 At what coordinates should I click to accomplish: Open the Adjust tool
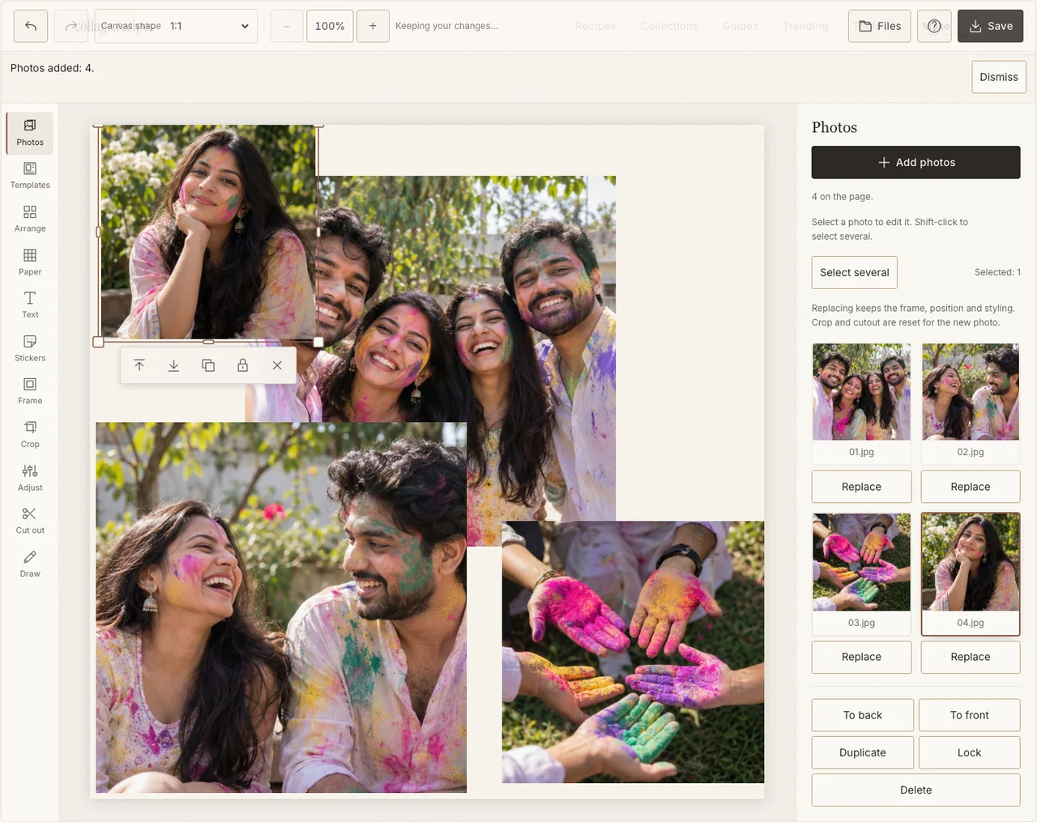pyautogui.click(x=30, y=478)
